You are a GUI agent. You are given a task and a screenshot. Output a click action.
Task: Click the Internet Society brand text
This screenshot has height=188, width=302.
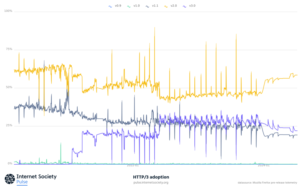36,176
